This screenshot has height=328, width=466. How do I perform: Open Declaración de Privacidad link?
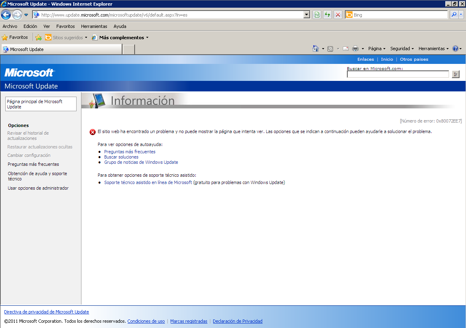coord(237,321)
